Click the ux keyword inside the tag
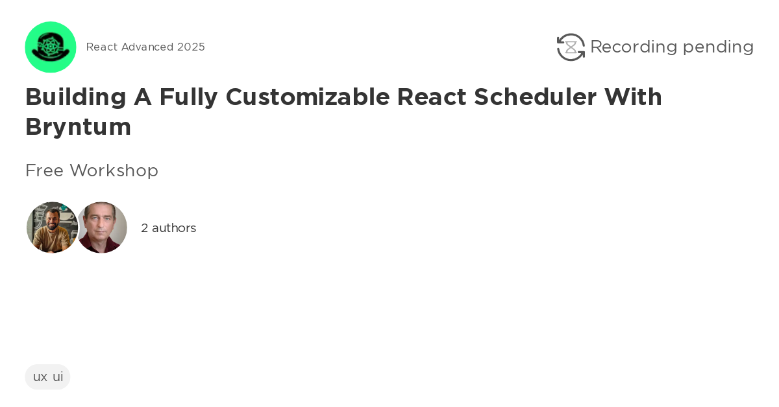This screenshot has height=407, width=779. [40, 377]
